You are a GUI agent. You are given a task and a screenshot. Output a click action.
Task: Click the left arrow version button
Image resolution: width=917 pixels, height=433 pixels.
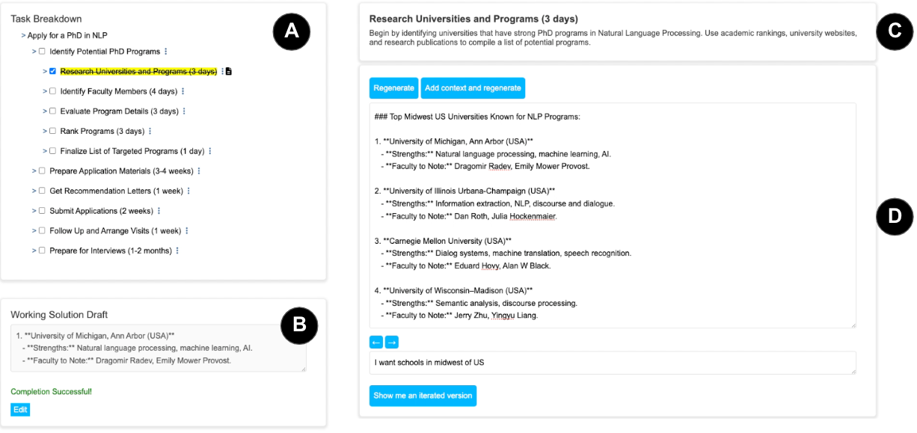tap(376, 342)
